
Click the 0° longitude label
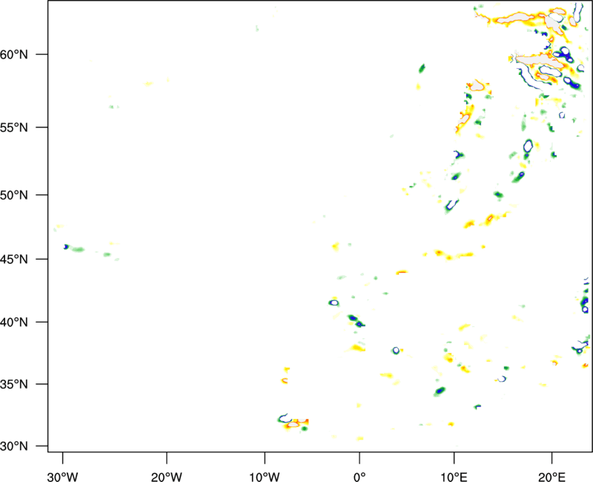pyautogui.click(x=360, y=477)
